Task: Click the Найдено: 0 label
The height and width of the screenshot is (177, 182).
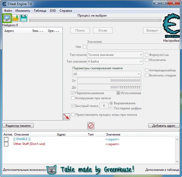Action: tap(10, 25)
